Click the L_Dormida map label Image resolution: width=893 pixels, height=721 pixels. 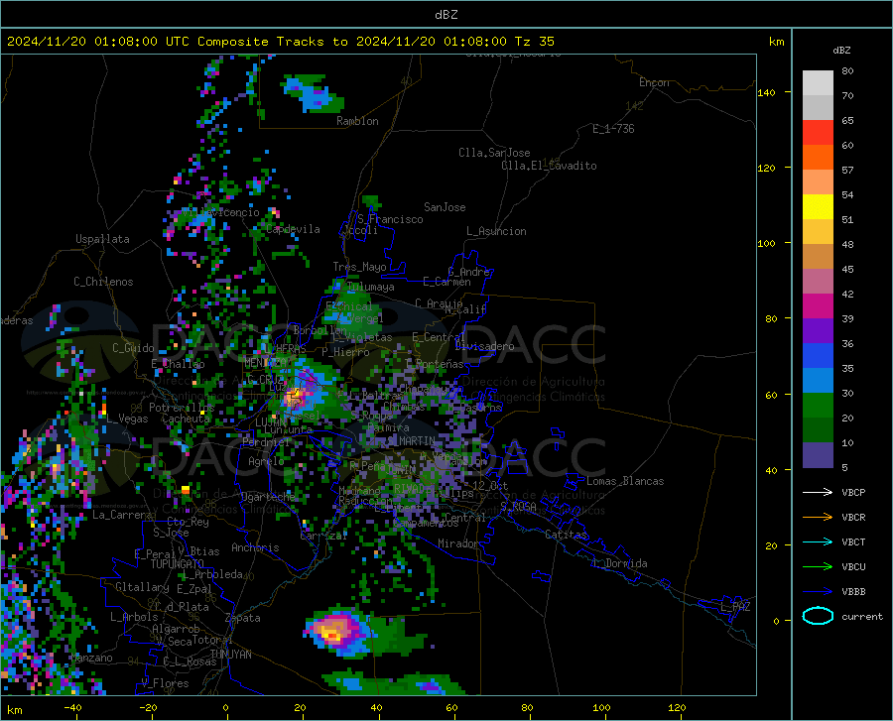coord(620,563)
